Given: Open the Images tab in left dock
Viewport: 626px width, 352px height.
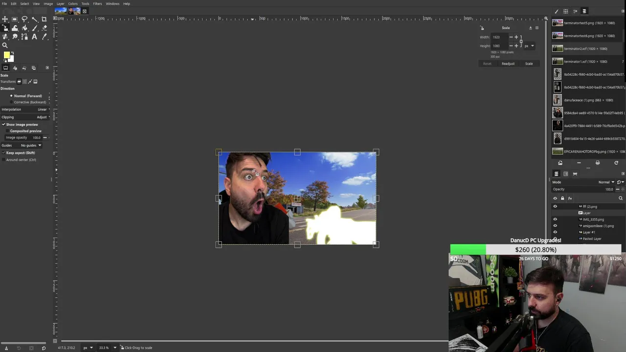Looking at the screenshot, I should pyautogui.click(x=34, y=68).
